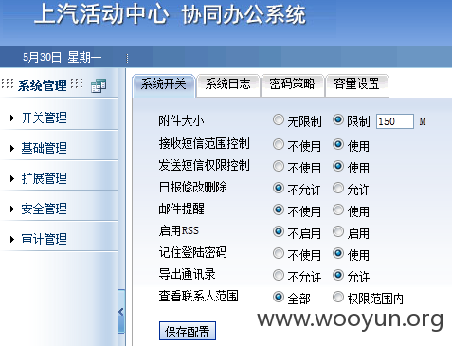Viewport: 452px width, 346px height.
Task: Select 允许 for 导出通讯录
Action: (x=338, y=275)
